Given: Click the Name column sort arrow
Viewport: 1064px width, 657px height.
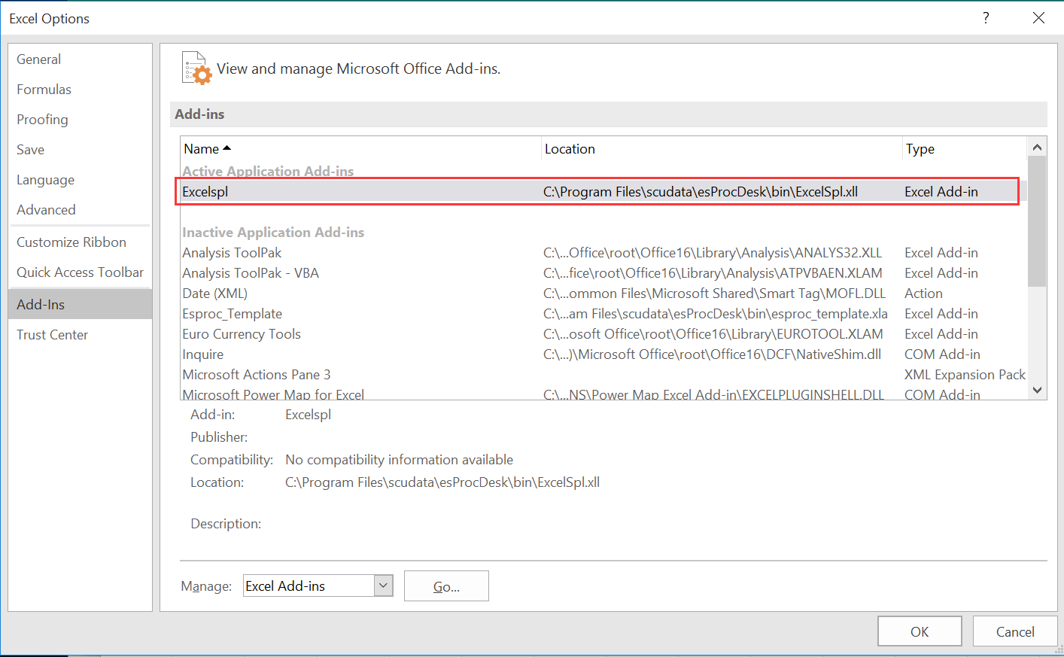Looking at the screenshot, I should coord(226,148).
